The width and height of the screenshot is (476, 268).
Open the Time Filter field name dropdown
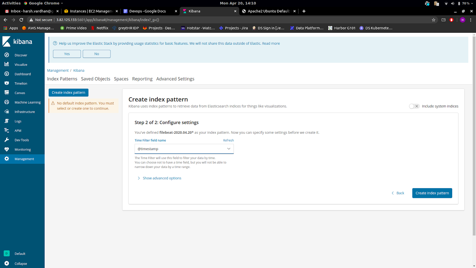(184, 149)
